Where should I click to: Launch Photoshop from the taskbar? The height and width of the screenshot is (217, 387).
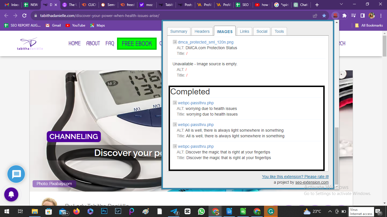tap(104, 211)
